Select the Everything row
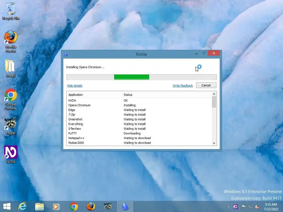Image resolution: width=283 pixels, height=212 pixels. pyautogui.click(x=139, y=124)
